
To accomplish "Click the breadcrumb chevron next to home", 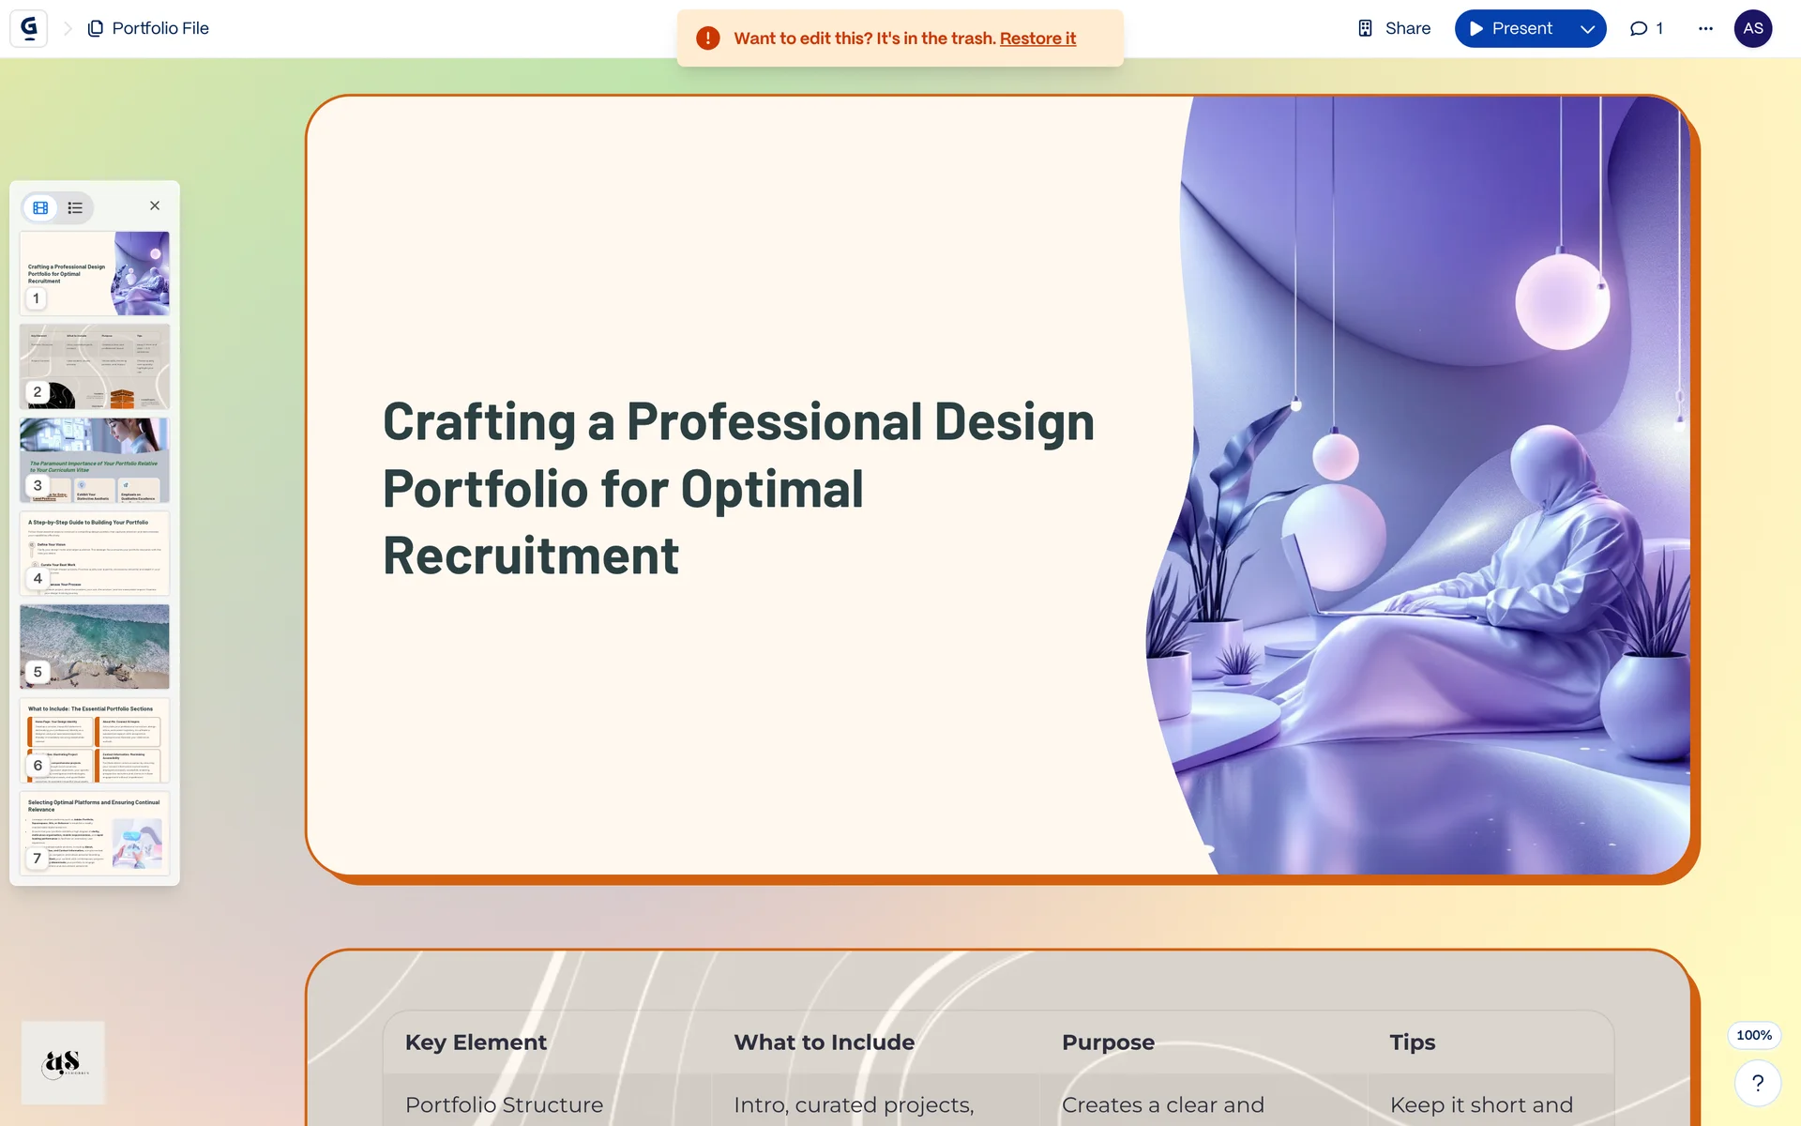I will pyautogui.click(x=68, y=28).
